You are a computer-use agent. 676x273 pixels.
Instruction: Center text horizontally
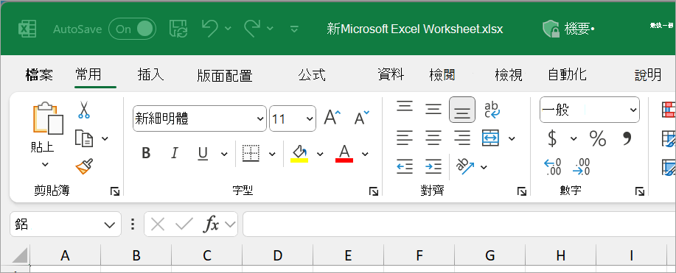click(433, 138)
